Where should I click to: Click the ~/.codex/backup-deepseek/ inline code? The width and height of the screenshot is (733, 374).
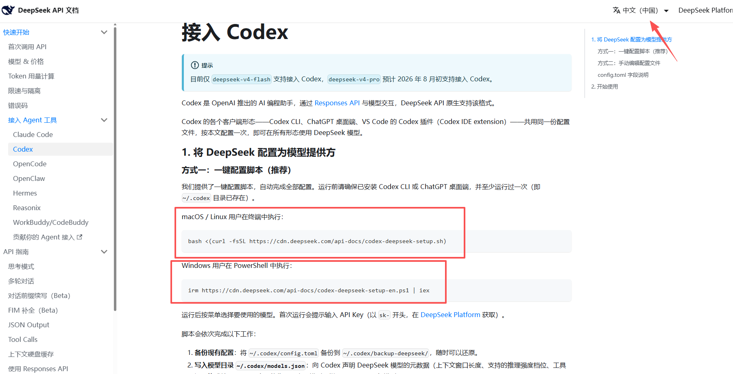pyautogui.click(x=386, y=353)
